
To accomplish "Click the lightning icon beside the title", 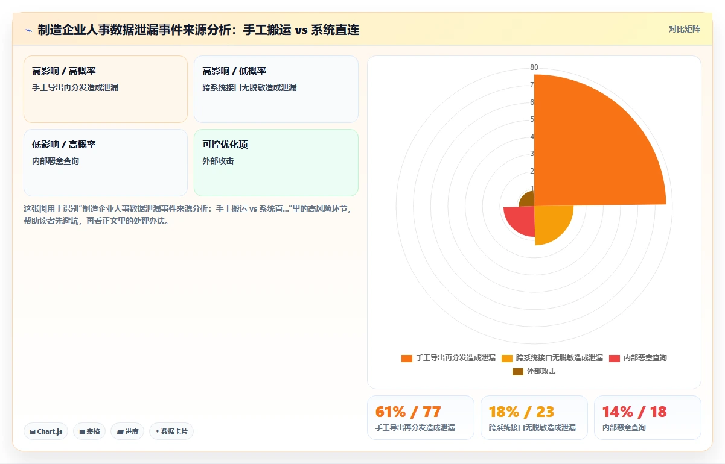I will [x=28, y=30].
